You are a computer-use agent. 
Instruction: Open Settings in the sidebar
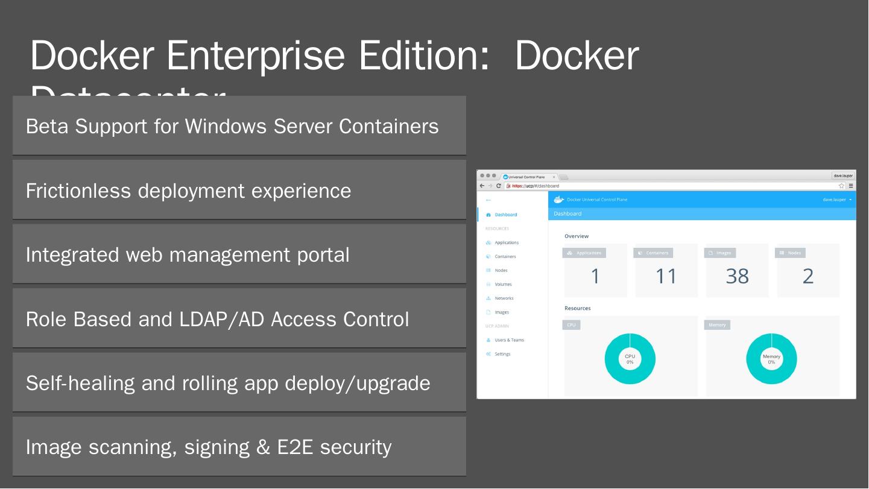click(x=502, y=354)
